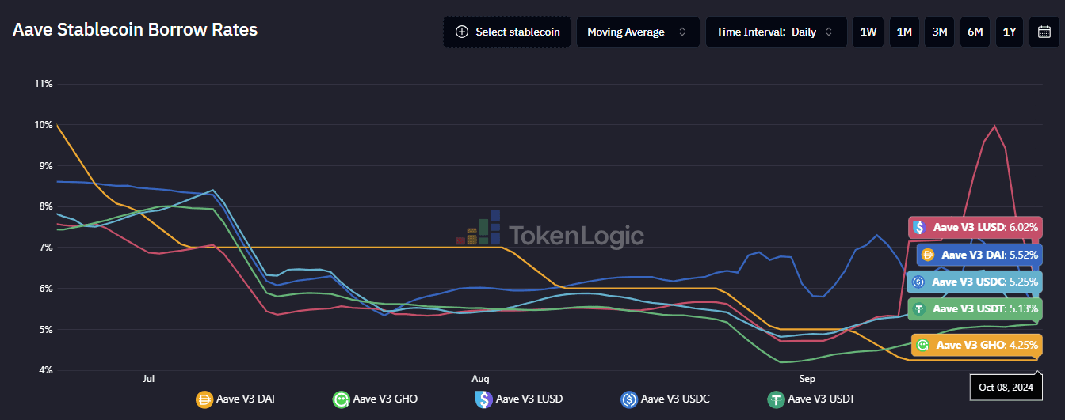
Task: Open the calendar date picker icon
Action: [x=1044, y=32]
